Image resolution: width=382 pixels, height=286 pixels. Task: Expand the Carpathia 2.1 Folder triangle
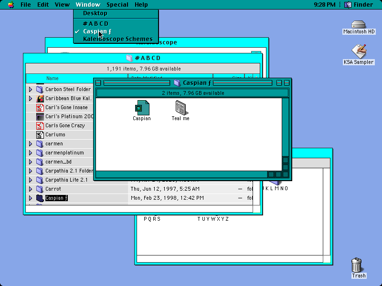[31, 171]
